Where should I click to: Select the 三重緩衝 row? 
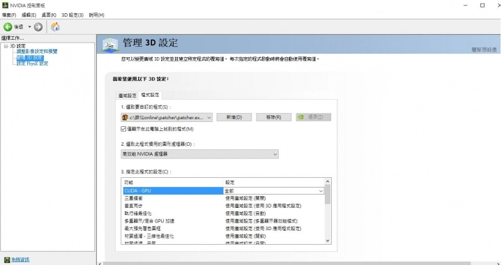coord(173,199)
